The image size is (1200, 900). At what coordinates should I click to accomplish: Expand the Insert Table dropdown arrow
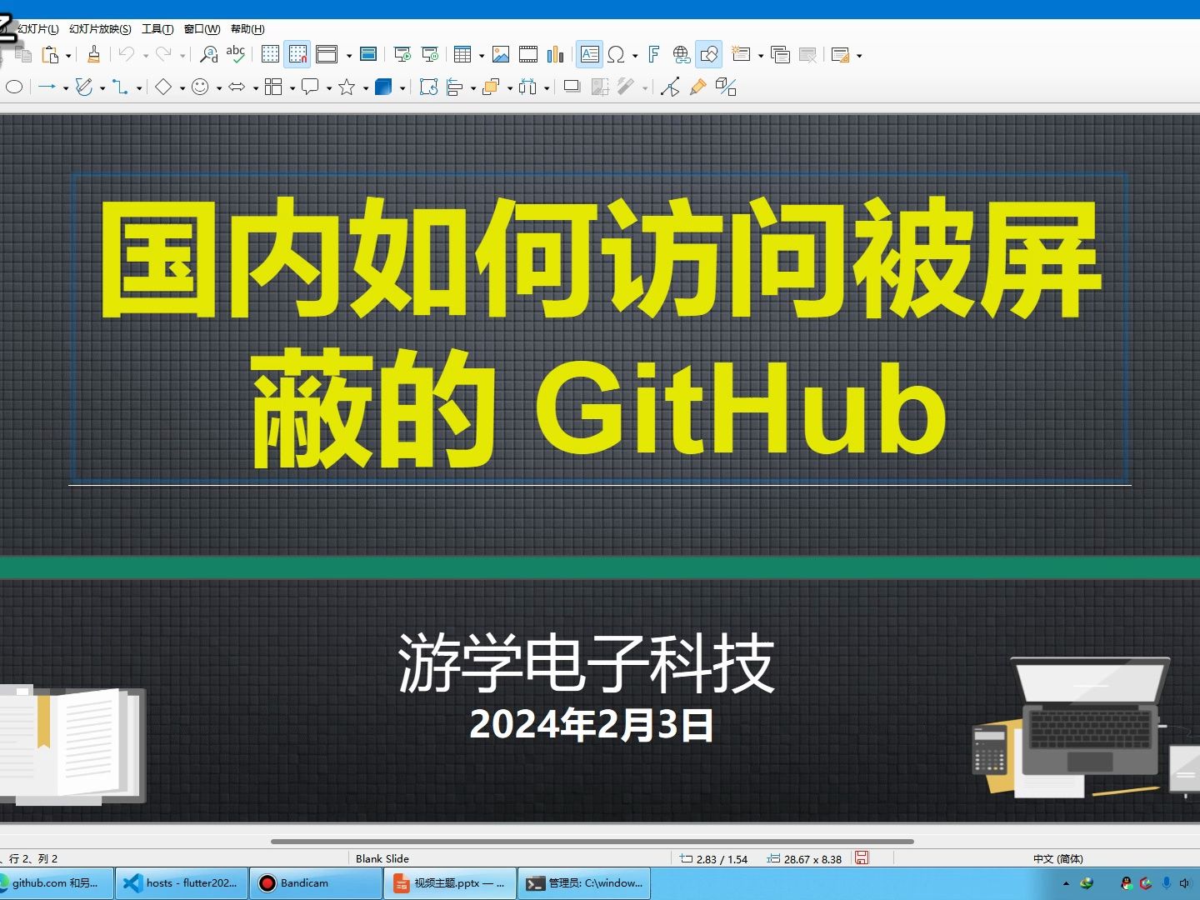tap(481, 56)
